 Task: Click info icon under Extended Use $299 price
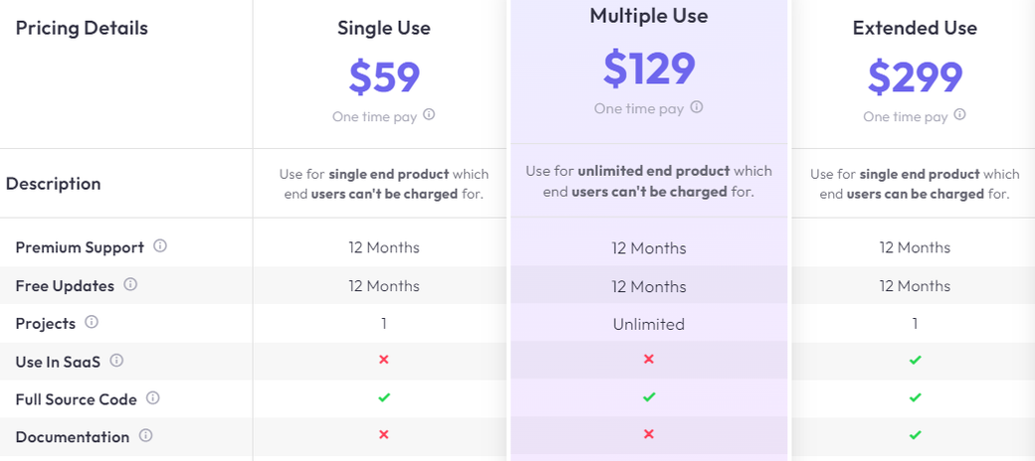959,114
